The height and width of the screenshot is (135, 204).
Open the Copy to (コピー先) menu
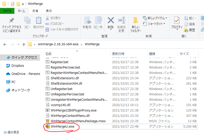pos(98,23)
